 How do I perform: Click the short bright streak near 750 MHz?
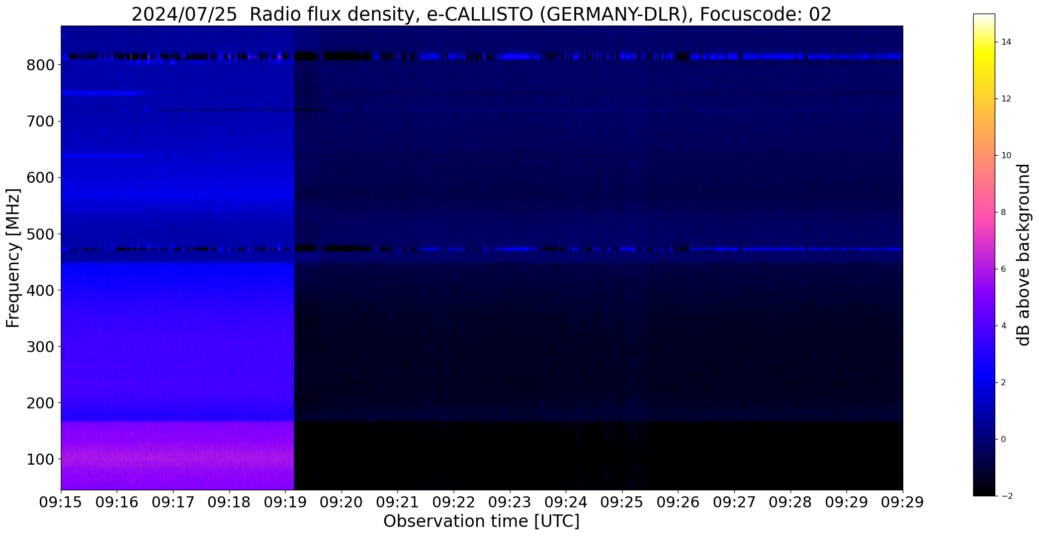[x=103, y=93]
